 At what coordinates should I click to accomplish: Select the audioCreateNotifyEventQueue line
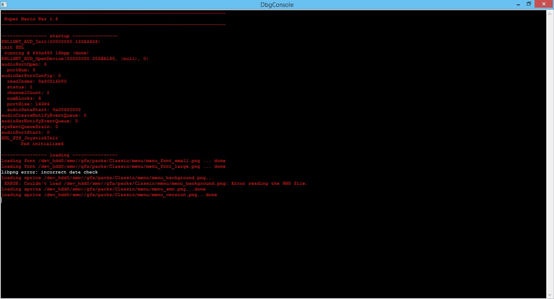click(44, 115)
